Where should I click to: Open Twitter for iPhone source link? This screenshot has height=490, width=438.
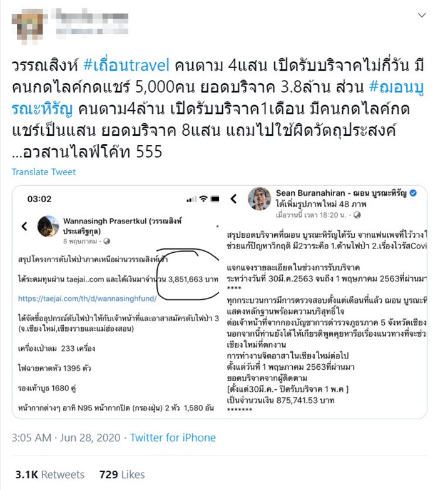pyautogui.click(x=173, y=437)
